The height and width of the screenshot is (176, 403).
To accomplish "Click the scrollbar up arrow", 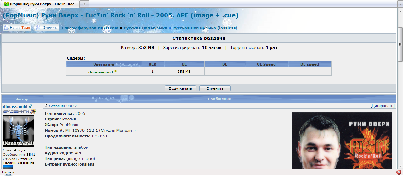I will click(400, 11).
